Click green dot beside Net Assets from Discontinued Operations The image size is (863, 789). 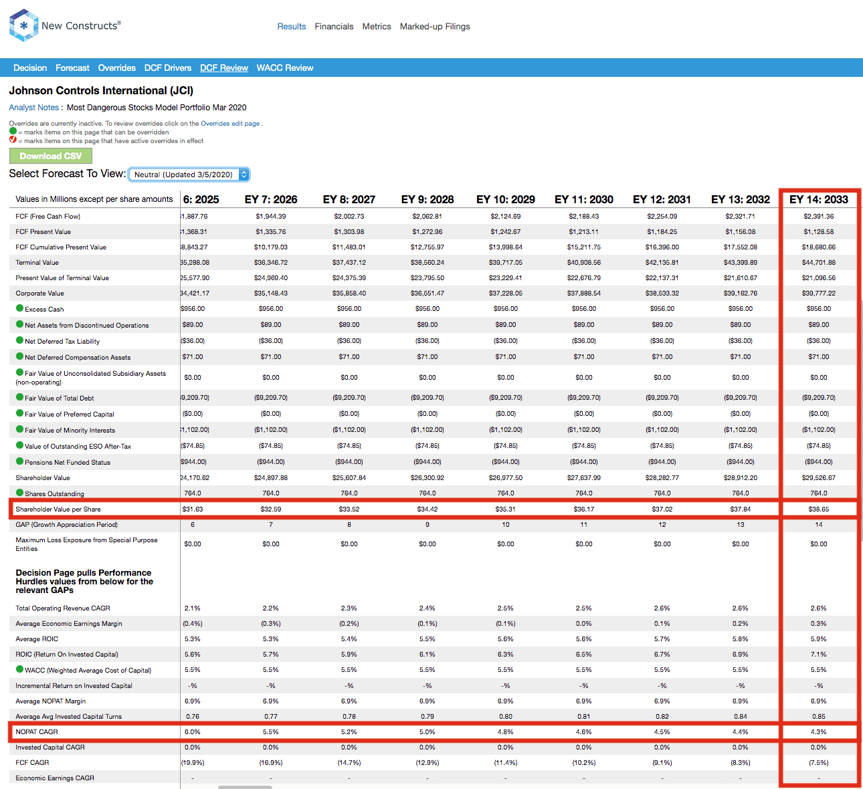click(x=19, y=324)
